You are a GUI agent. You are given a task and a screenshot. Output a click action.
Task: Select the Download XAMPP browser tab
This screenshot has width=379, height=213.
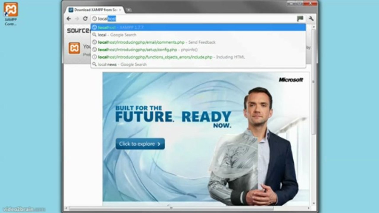click(95, 10)
